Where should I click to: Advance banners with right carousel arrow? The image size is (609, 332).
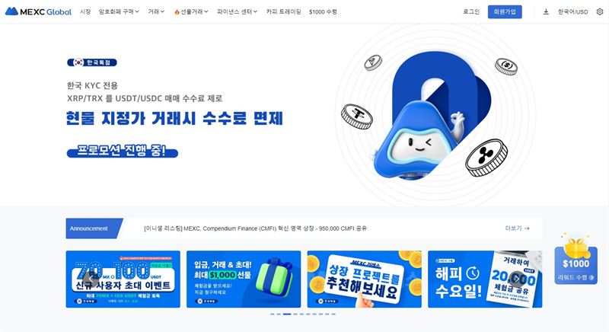click(x=517, y=279)
